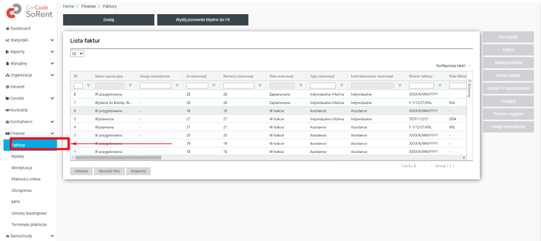The height and width of the screenshot is (241, 541).
Task: Click the Kontrakty handshake icon in sidebar
Action: click(x=7, y=110)
